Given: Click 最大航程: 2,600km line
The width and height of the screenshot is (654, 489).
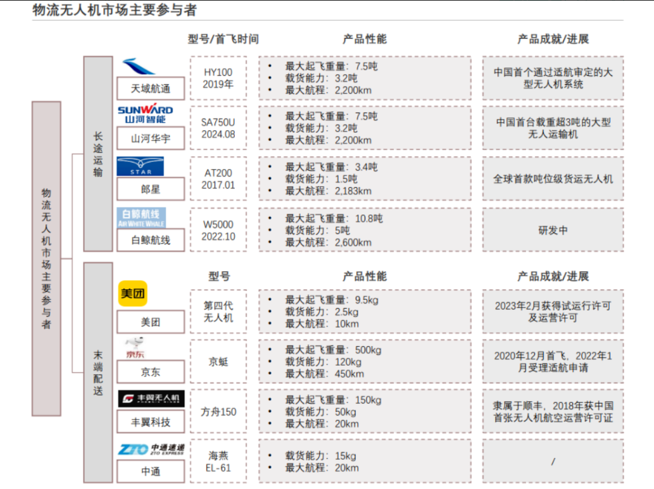Looking at the screenshot, I should point(328,242).
